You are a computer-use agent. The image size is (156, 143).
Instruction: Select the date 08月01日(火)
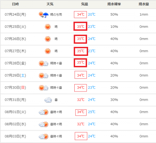[x=15, y=112]
